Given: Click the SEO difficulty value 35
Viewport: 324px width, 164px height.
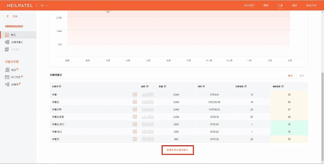Looking at the screenshot, I should point(289,95).
